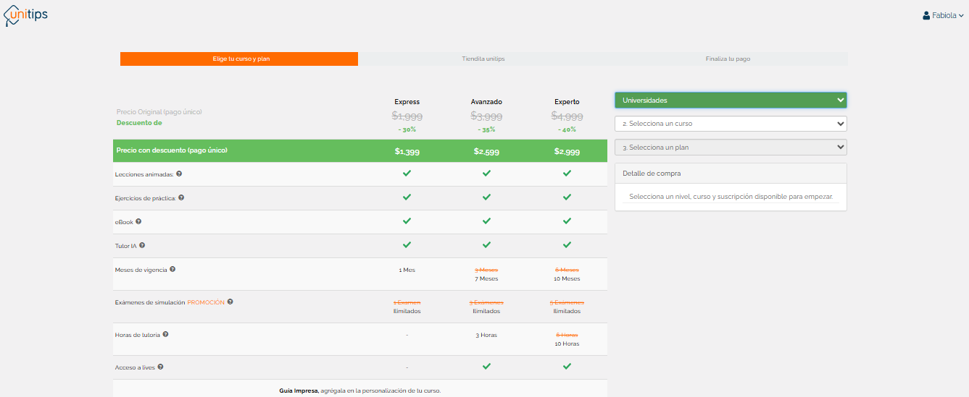Click the eBook help question icon
Viewport: 969px width, 397px height.
tap(138, 221)
